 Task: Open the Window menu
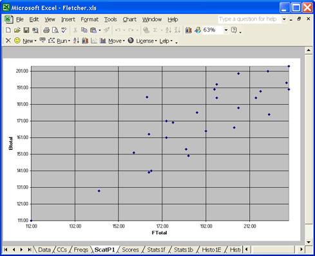point(152,19)
